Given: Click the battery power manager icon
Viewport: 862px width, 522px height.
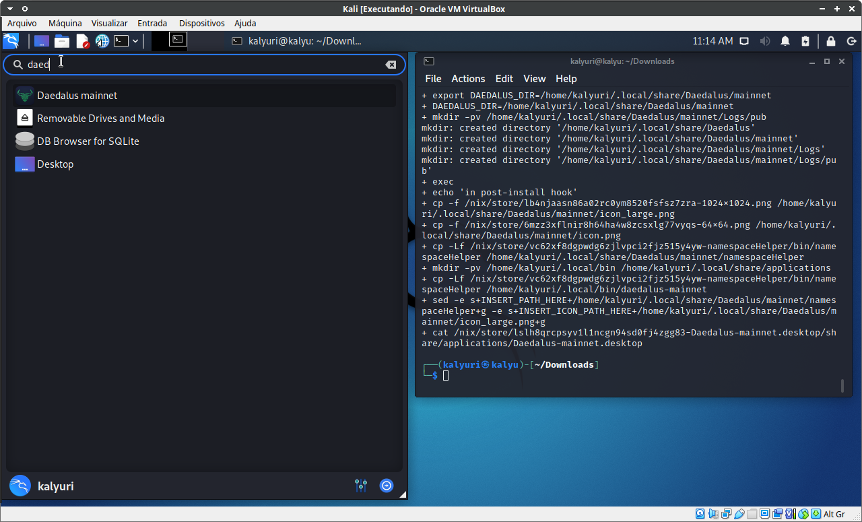Looking at the screenshot, I should (x=805, y=41).
